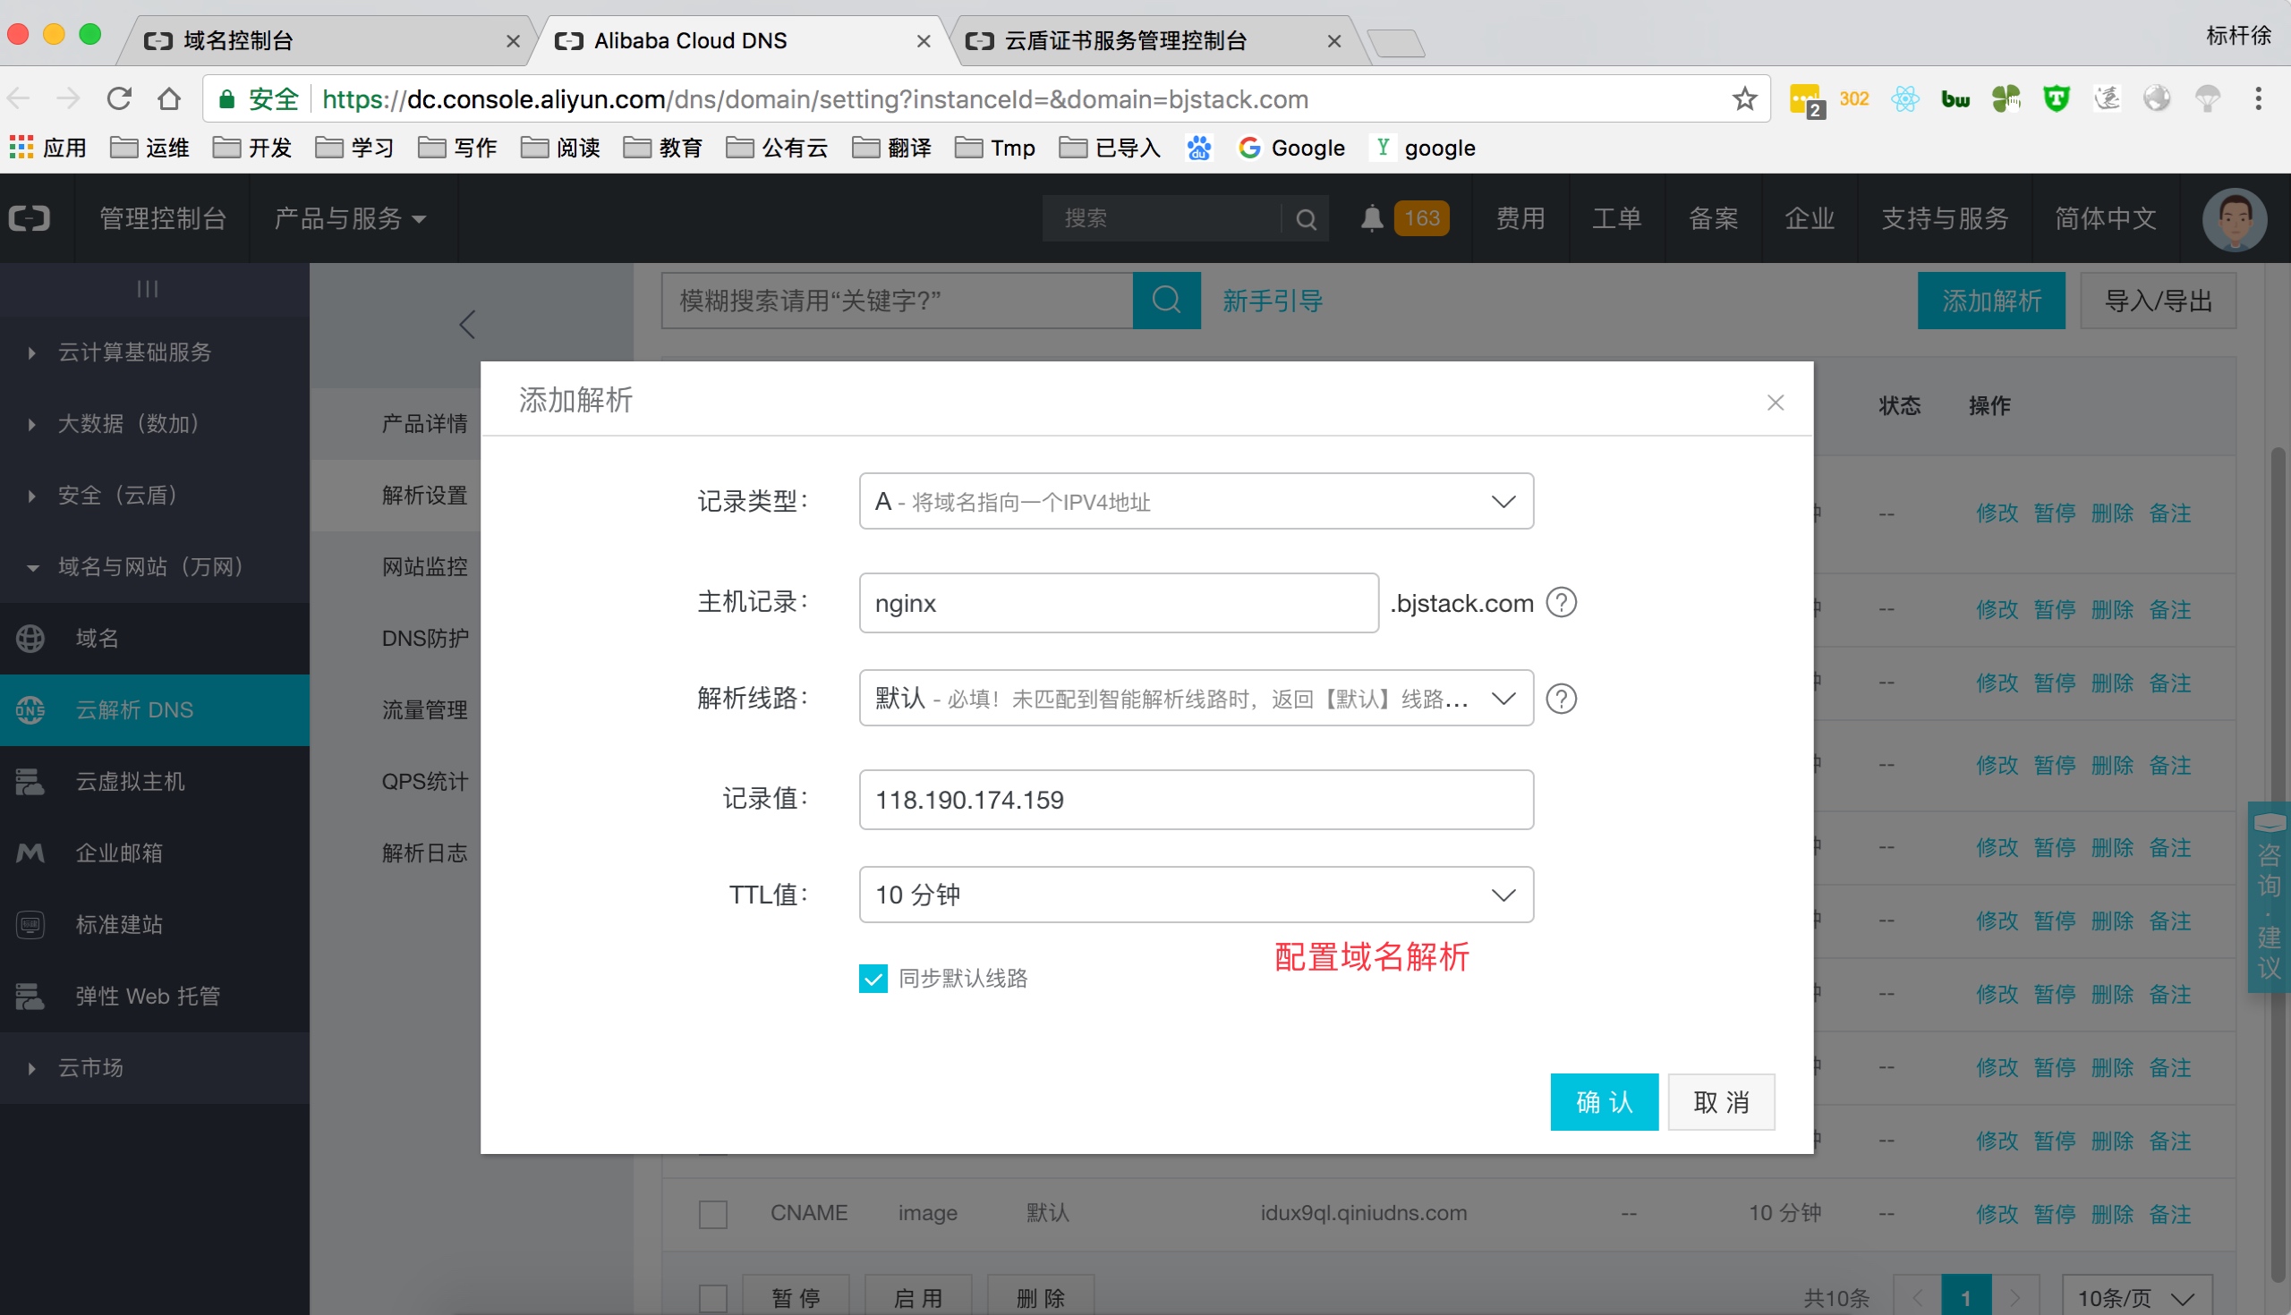Open the 记录类型 dropdown

pos(1196,501)
